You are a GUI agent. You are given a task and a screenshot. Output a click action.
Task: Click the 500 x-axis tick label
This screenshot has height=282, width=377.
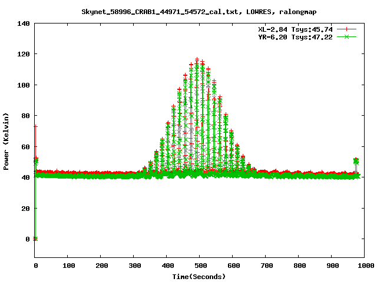point(200,266)
